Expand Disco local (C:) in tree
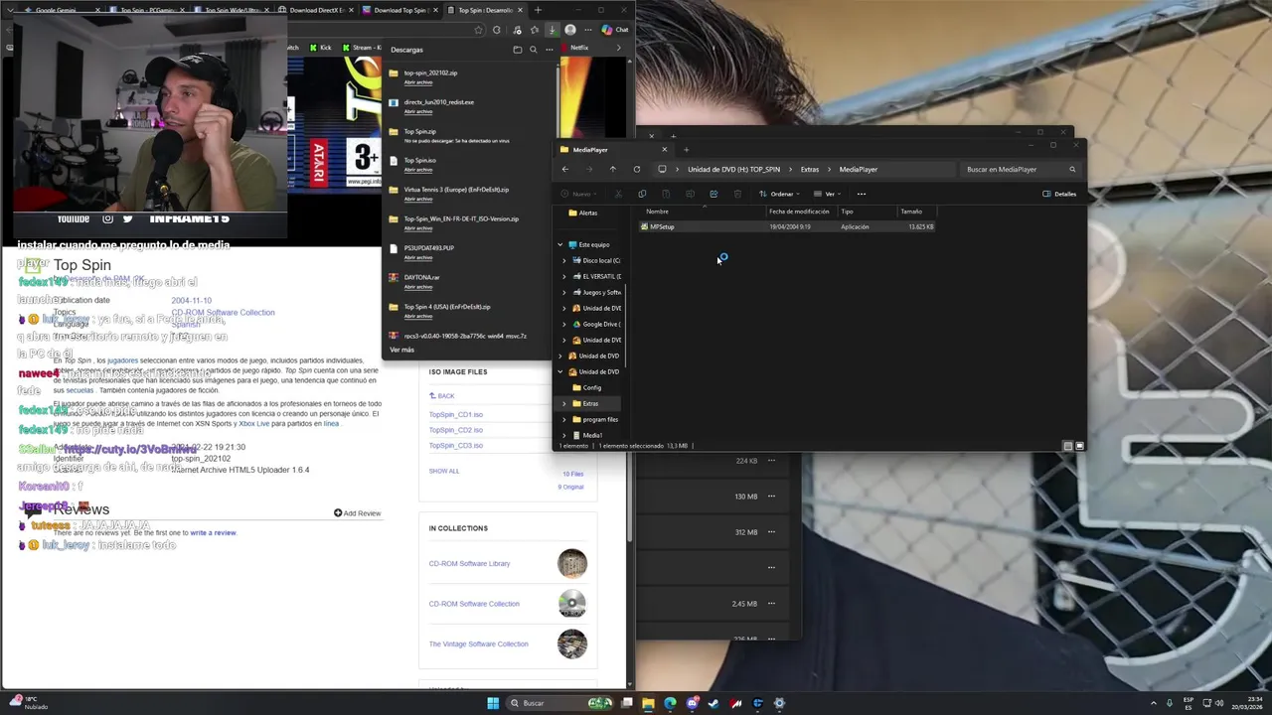This screenshot has width=1272, height=715. (564, 260)
